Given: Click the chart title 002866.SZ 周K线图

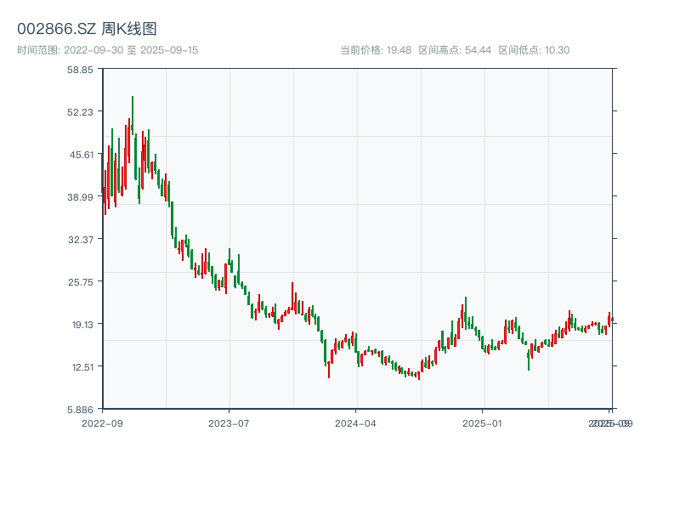Looking at the screenshot, I should pos(87,29).
